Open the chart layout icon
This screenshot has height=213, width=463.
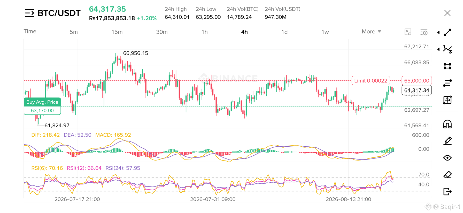(408, 32)
